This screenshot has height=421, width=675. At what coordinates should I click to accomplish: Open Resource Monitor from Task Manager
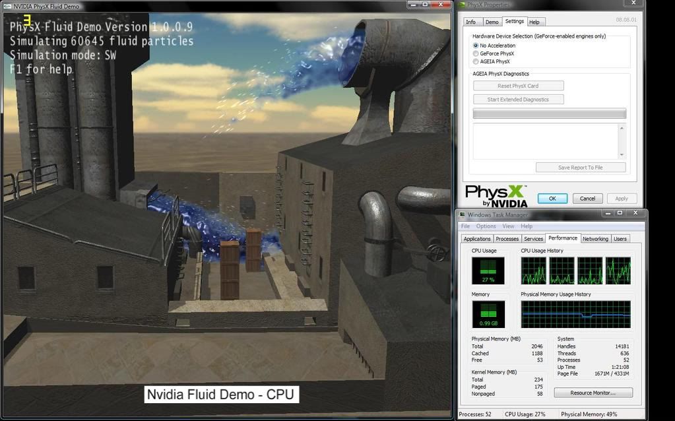tap(593, 393)
